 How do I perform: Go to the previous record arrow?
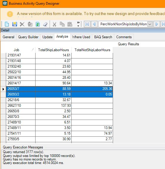point(94,24)
